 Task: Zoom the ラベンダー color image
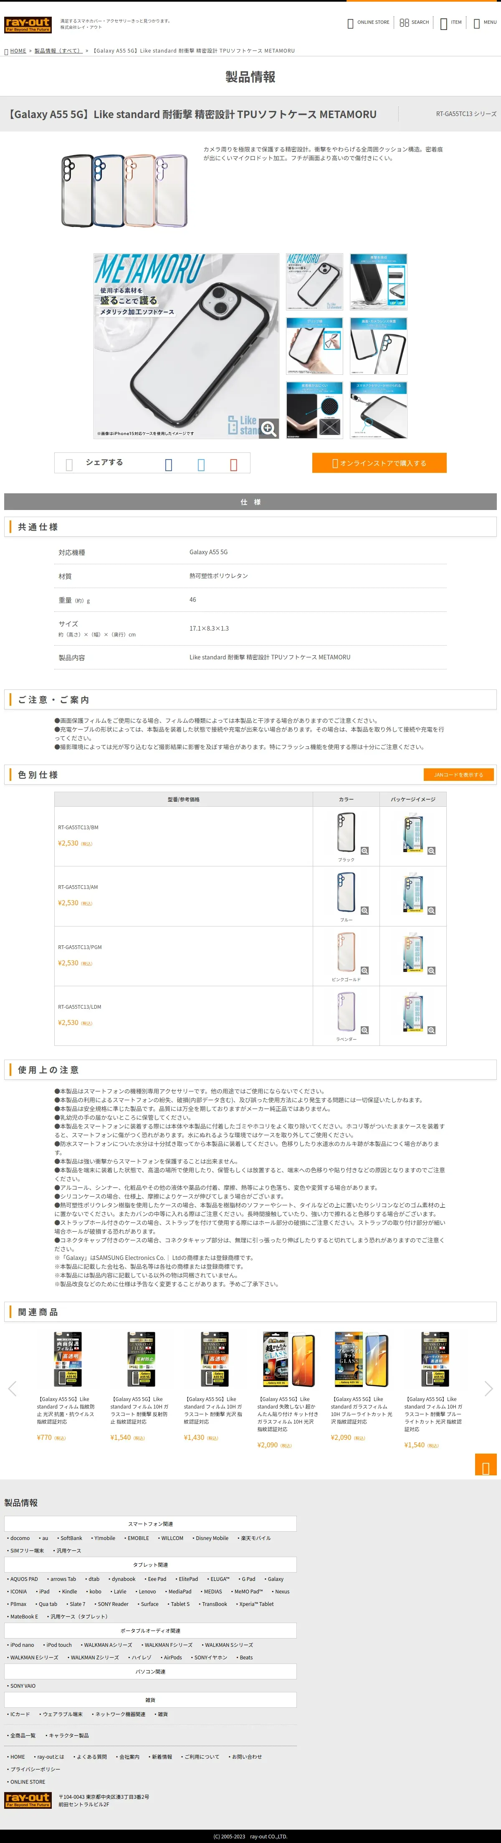click(x=364, y=1030)
